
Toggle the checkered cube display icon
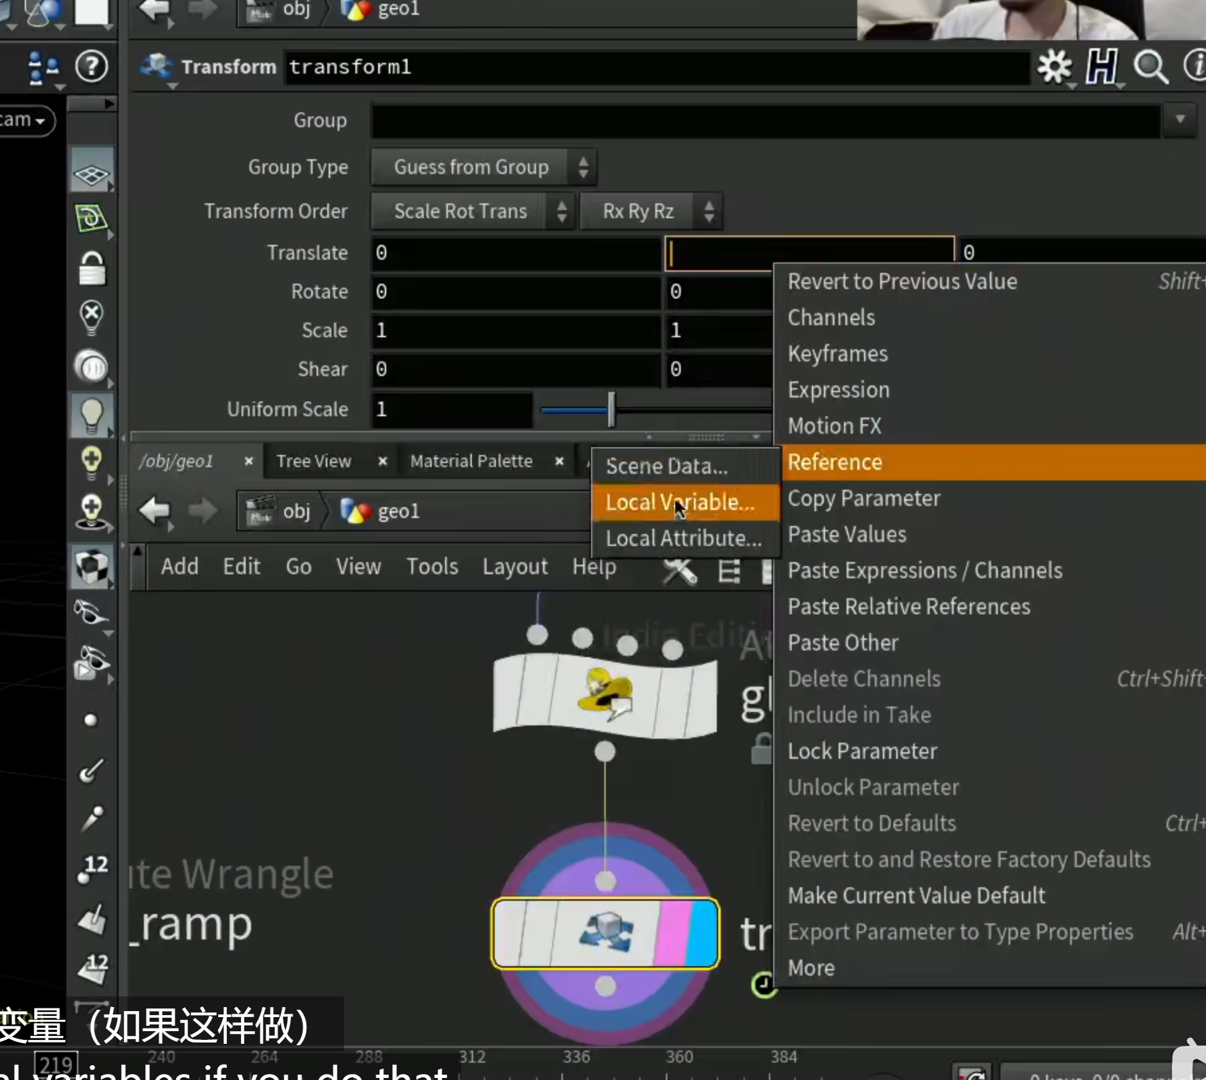tap(92, 567)
